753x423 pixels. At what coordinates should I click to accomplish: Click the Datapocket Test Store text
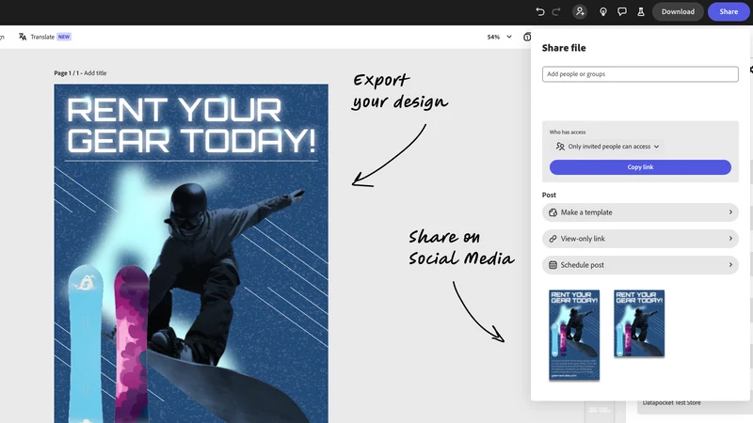(671, 403)
